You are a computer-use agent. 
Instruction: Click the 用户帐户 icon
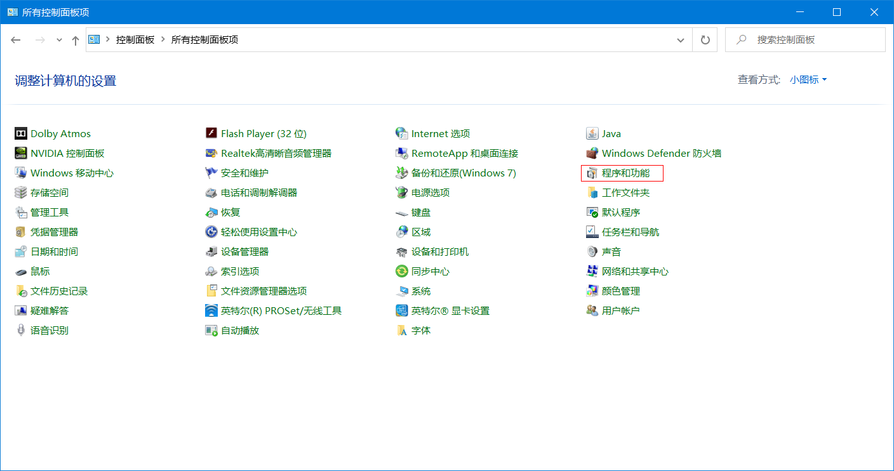tap(592, 310)
